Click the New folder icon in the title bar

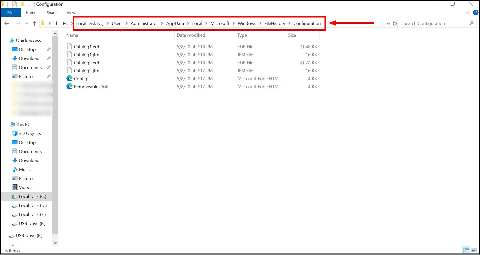[x=22, y=4]
